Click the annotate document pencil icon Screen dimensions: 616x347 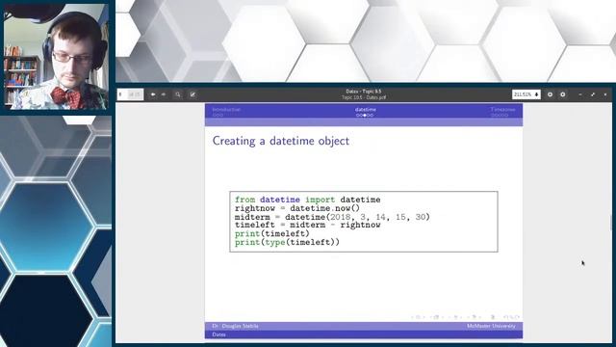pyautogui.click(x=192, y=94)
